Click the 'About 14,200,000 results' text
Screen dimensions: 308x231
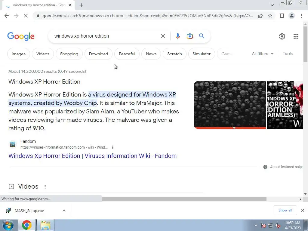point(47,71)
